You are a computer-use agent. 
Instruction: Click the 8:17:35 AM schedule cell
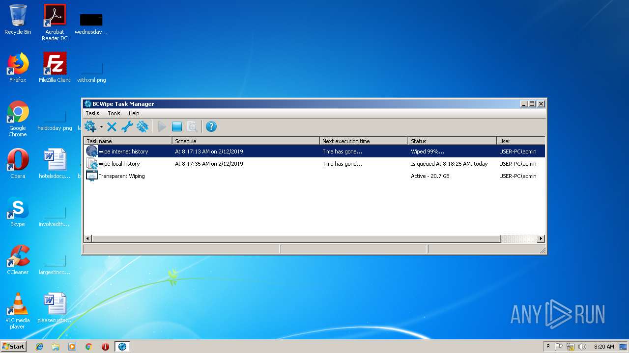pyautogui.click(x=209, y=164)
